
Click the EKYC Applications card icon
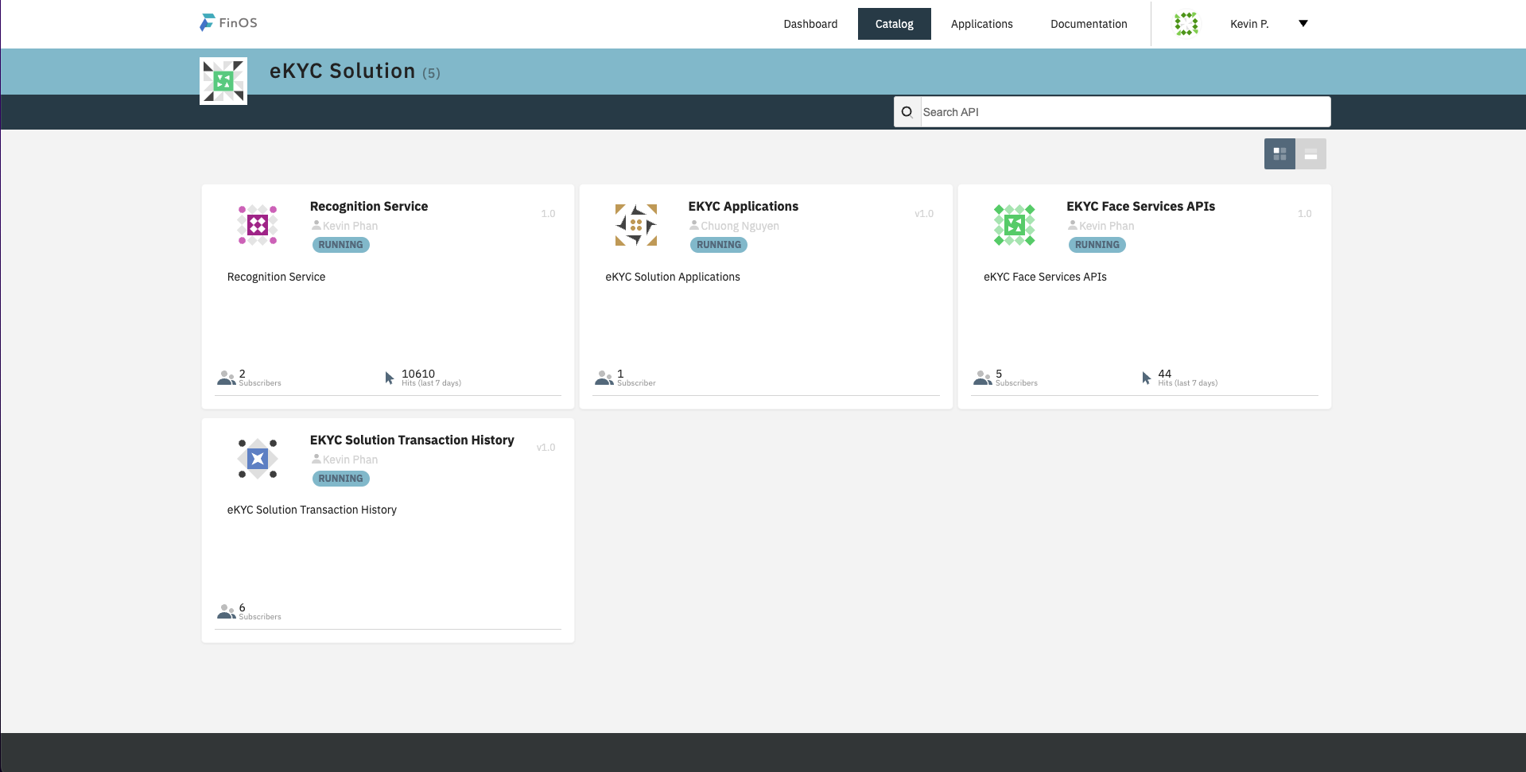[635, 225]
